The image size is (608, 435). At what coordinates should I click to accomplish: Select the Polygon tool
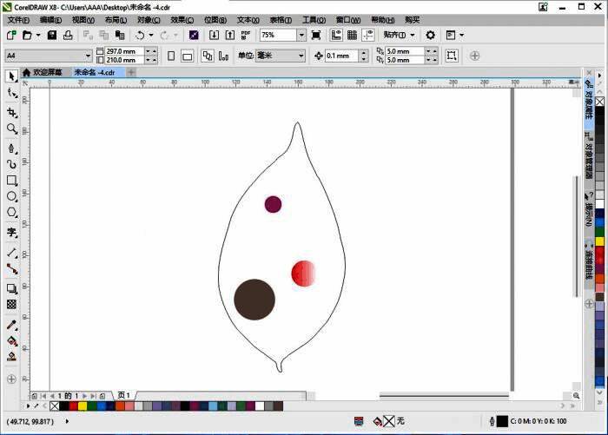click(12, 213)
